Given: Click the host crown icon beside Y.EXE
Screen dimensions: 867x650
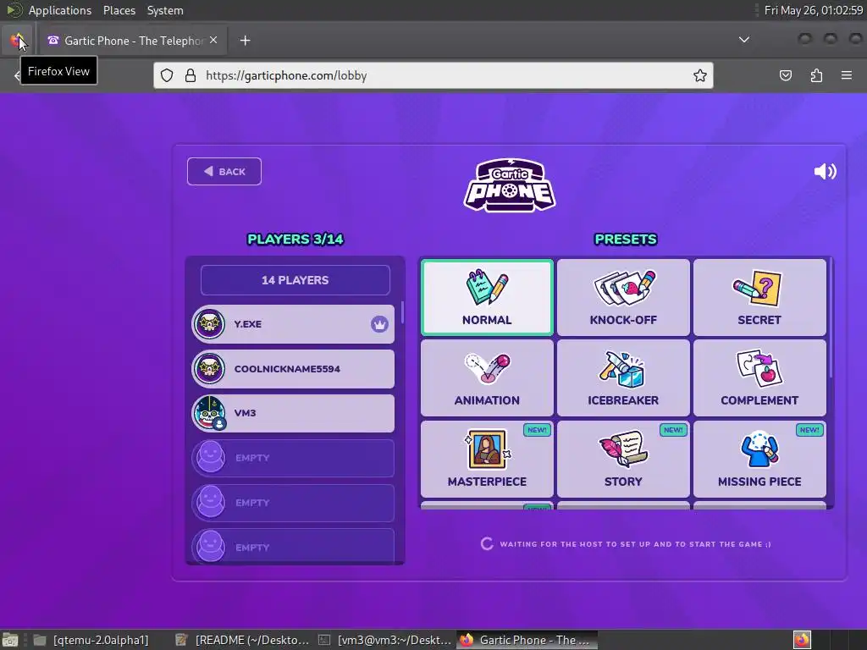Looking at the screenshot, I should 379,324.
